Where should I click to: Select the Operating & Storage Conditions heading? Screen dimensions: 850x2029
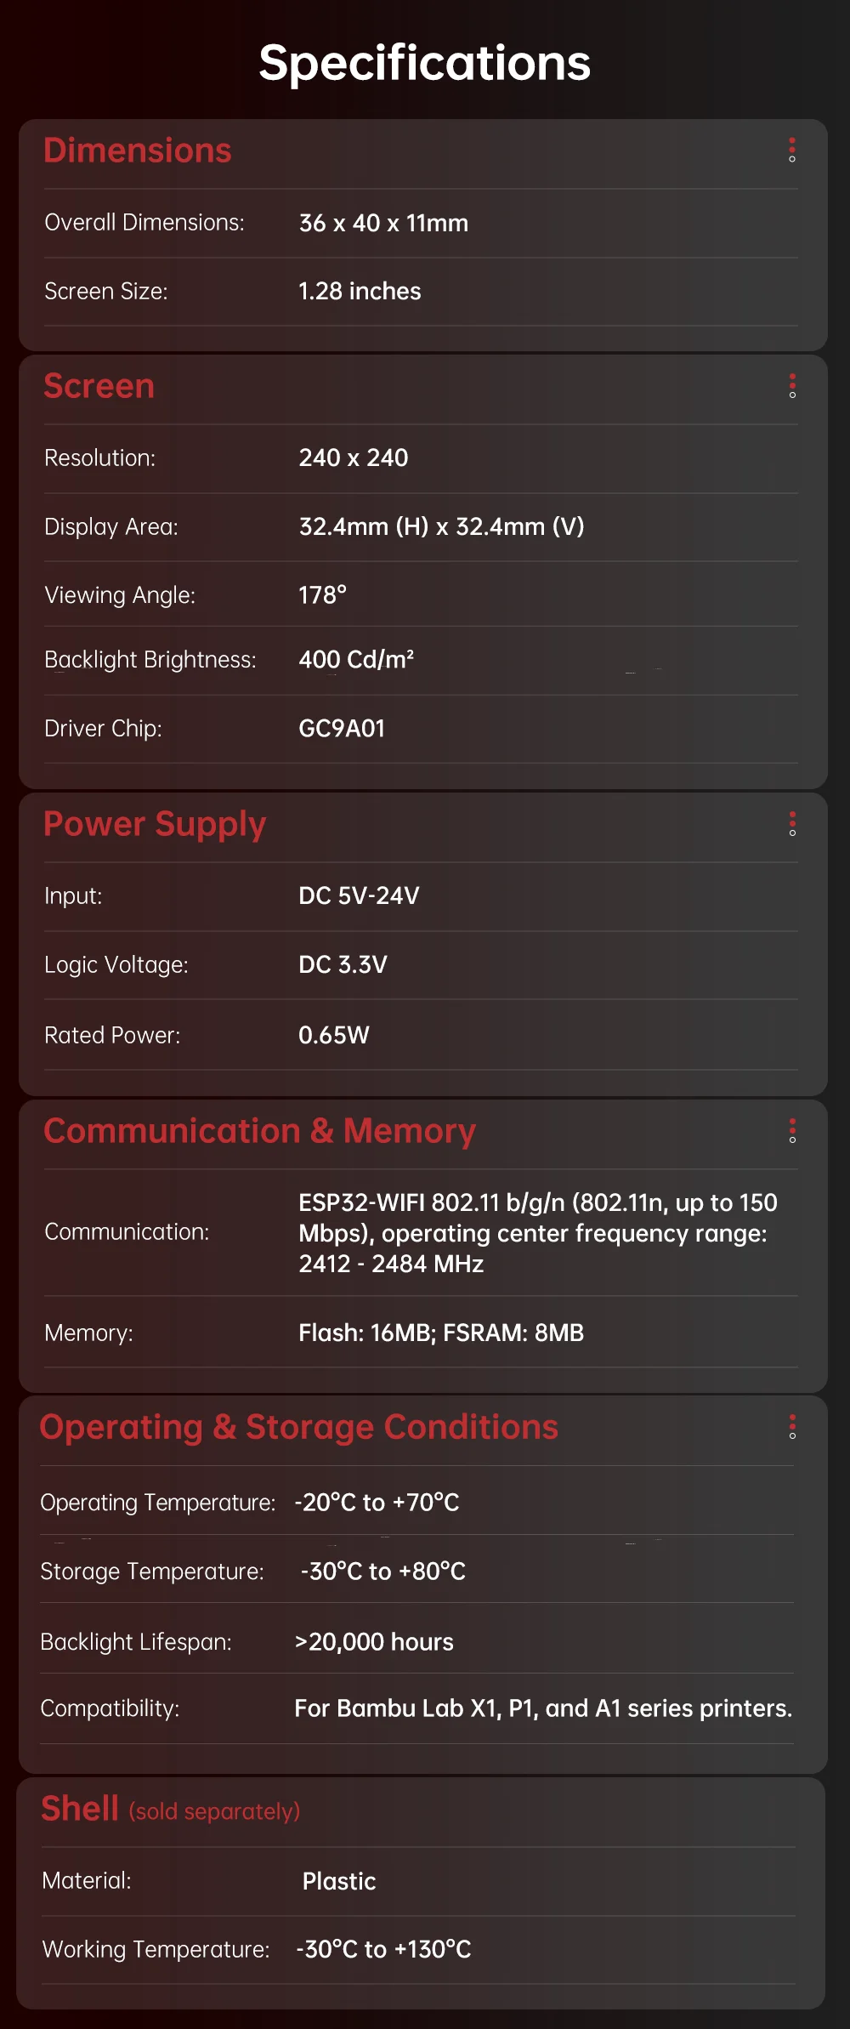coord(299,1427)
